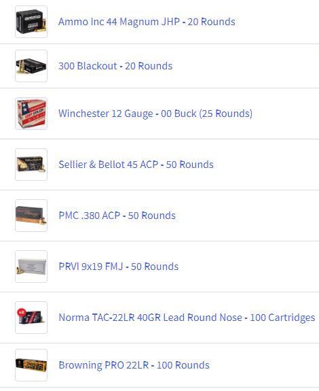Open Browning PRO 22LR 100 Rounds link

coord(134,365)
